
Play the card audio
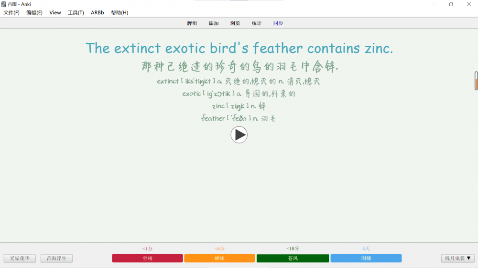(x=239, y=135)
